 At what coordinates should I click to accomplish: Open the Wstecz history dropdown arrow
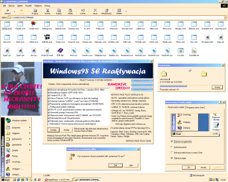pyautogui.click(x=14, y=12)
